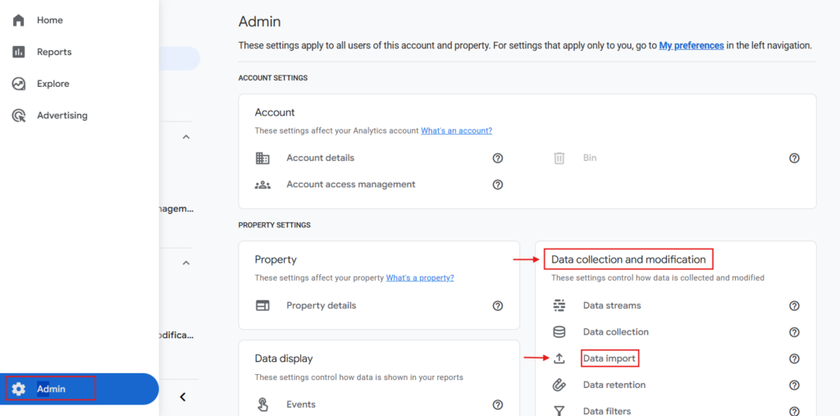Click help icon beside Account details
This screenshot has height=416, width=840.
point(497,158)
